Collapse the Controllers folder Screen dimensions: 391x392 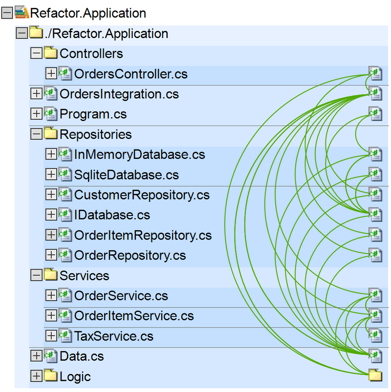(x=36, y=53)
